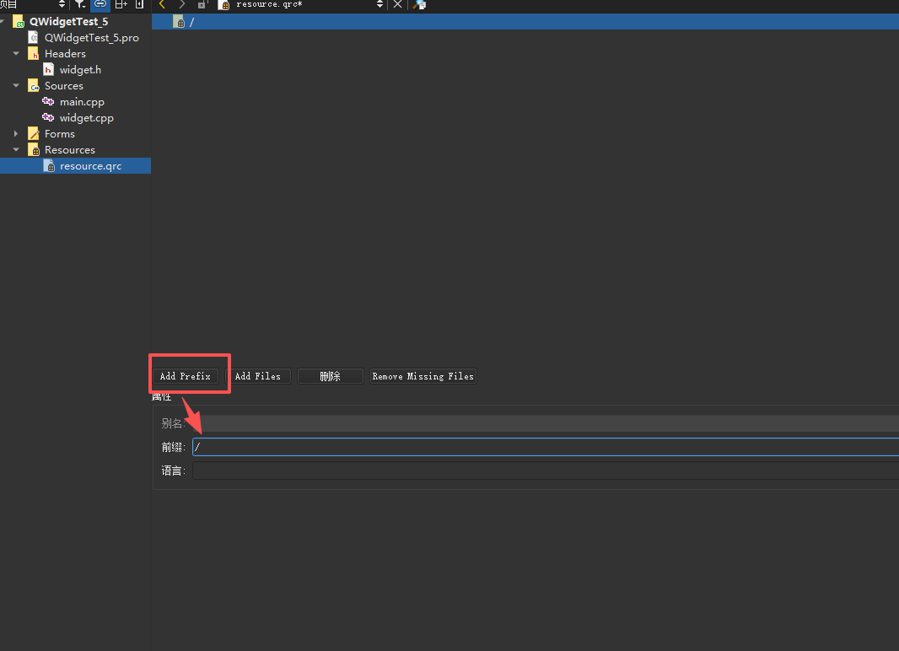Click the QWidgetTest_5 project folder icon
The width and height of the screenshot is (899, 651).
click(19, 22)
